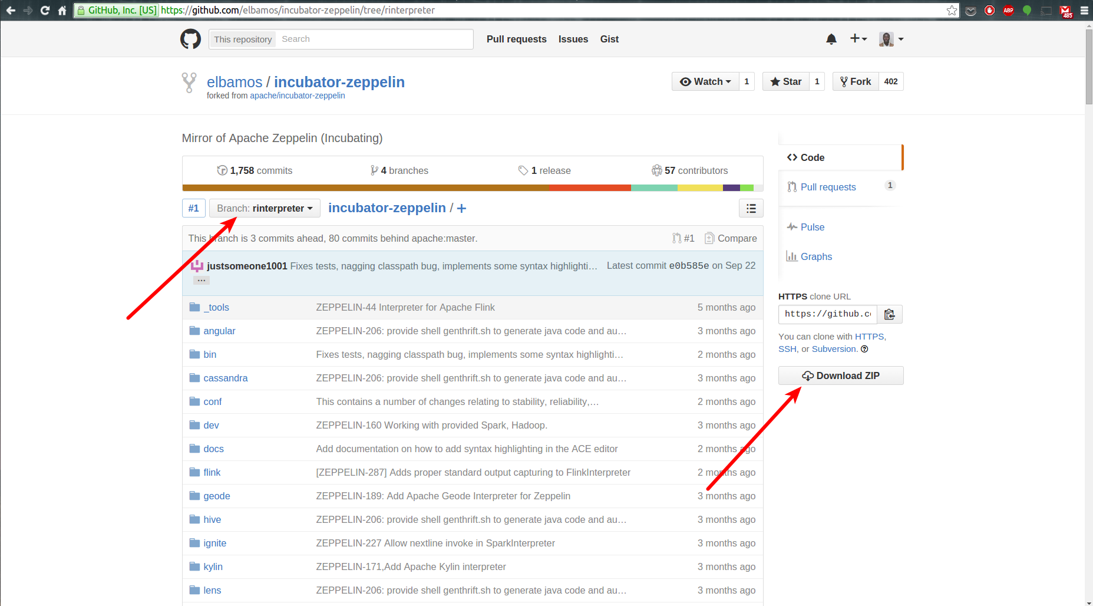Open the plus create-new dropdown
The width and height of the screenshot is (1093, 606).
point(858,39)
